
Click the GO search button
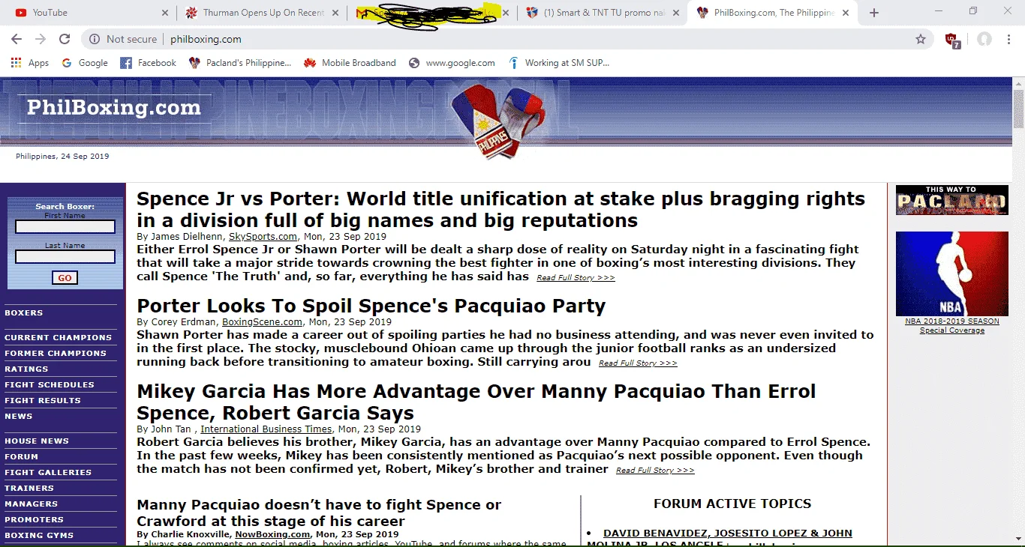pos(65,278)
